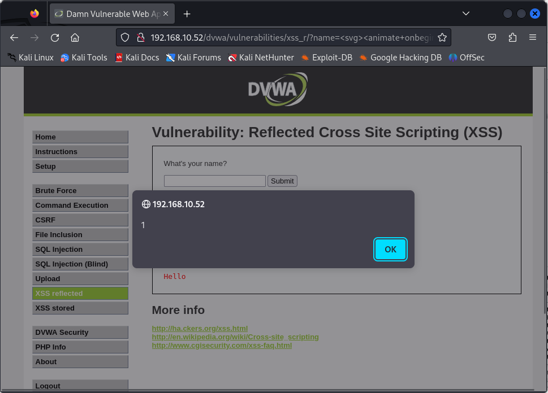Click the browser Back arrow

click(14, 38)
